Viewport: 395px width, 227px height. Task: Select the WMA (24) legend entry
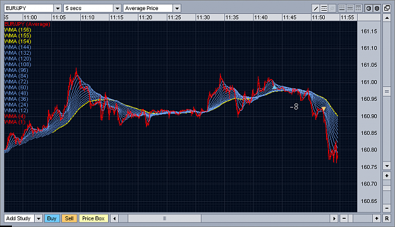click(16, 105)
